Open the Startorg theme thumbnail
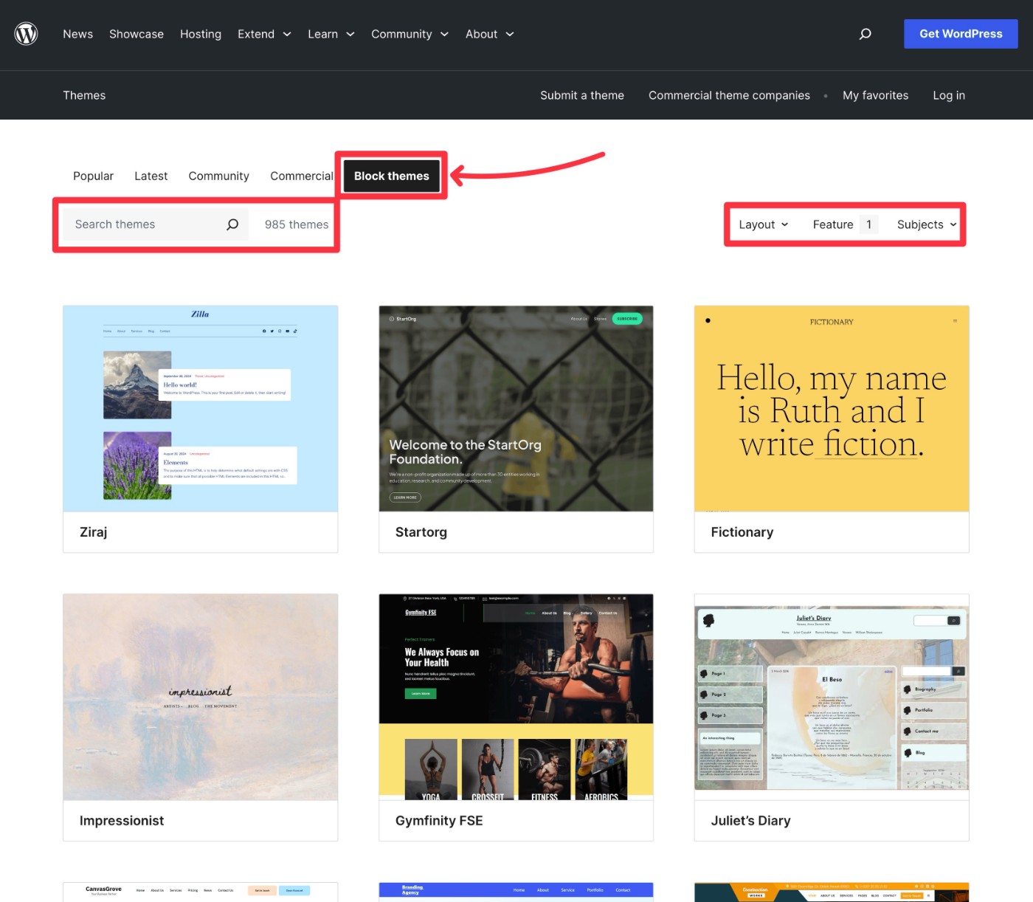The width and height of the screenshot is (1033, 902). point(516,409)
